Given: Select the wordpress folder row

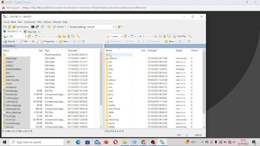Looking at the screenshot, I should [x=11, y=87].
